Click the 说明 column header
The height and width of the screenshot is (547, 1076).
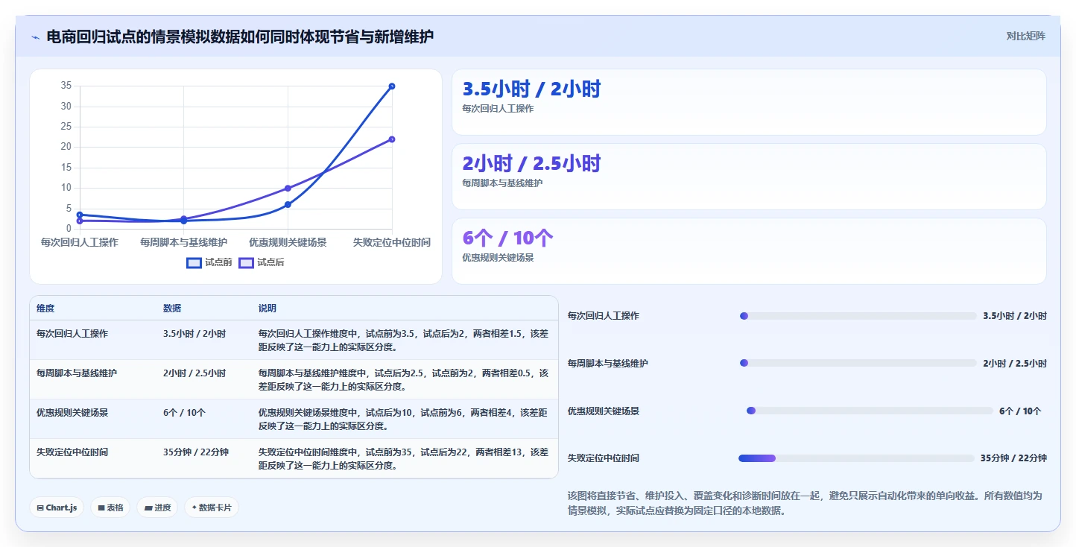pos(268,309)
